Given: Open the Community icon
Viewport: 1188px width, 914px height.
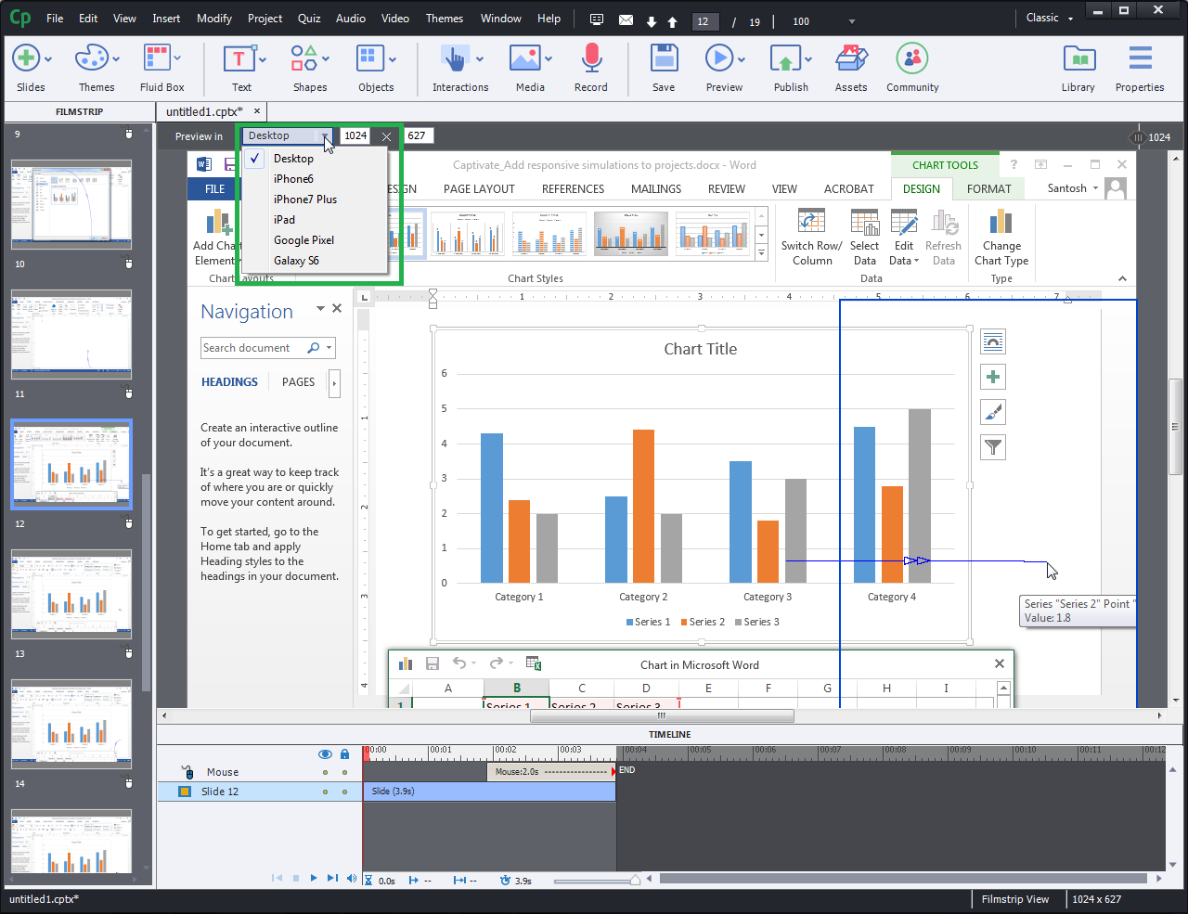Looking at the screenshot, I should [x=912, y=58].
